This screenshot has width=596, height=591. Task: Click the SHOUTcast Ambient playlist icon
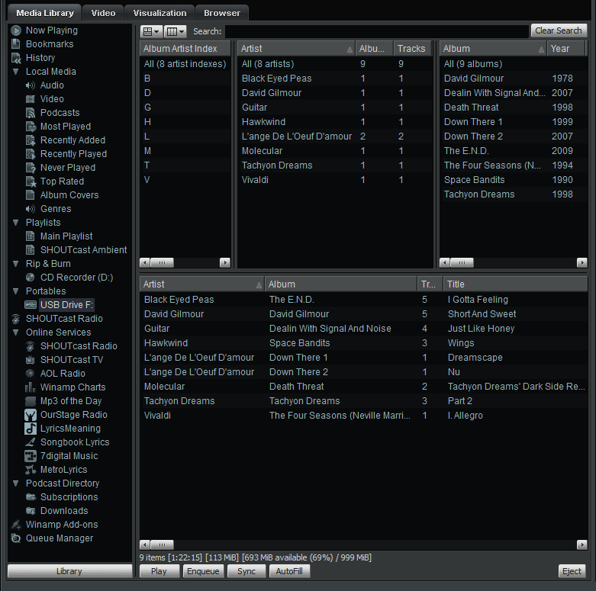tap(30, 250)
